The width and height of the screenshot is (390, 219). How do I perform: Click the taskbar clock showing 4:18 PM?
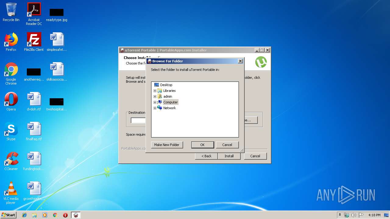tap(374, 215)
